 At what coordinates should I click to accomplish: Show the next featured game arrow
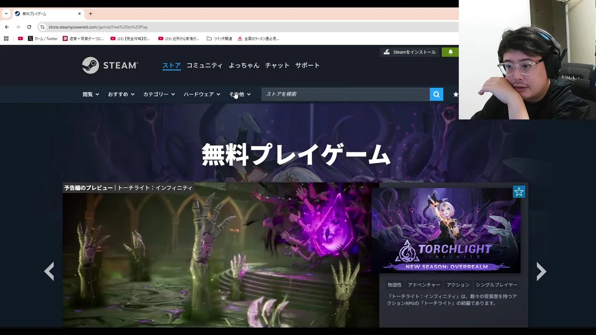[541, 271]
